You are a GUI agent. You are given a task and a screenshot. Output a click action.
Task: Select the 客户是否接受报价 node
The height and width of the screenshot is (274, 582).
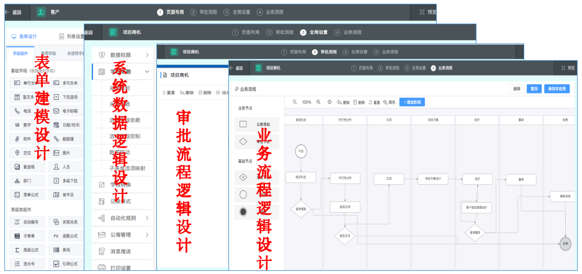point(477,208)
